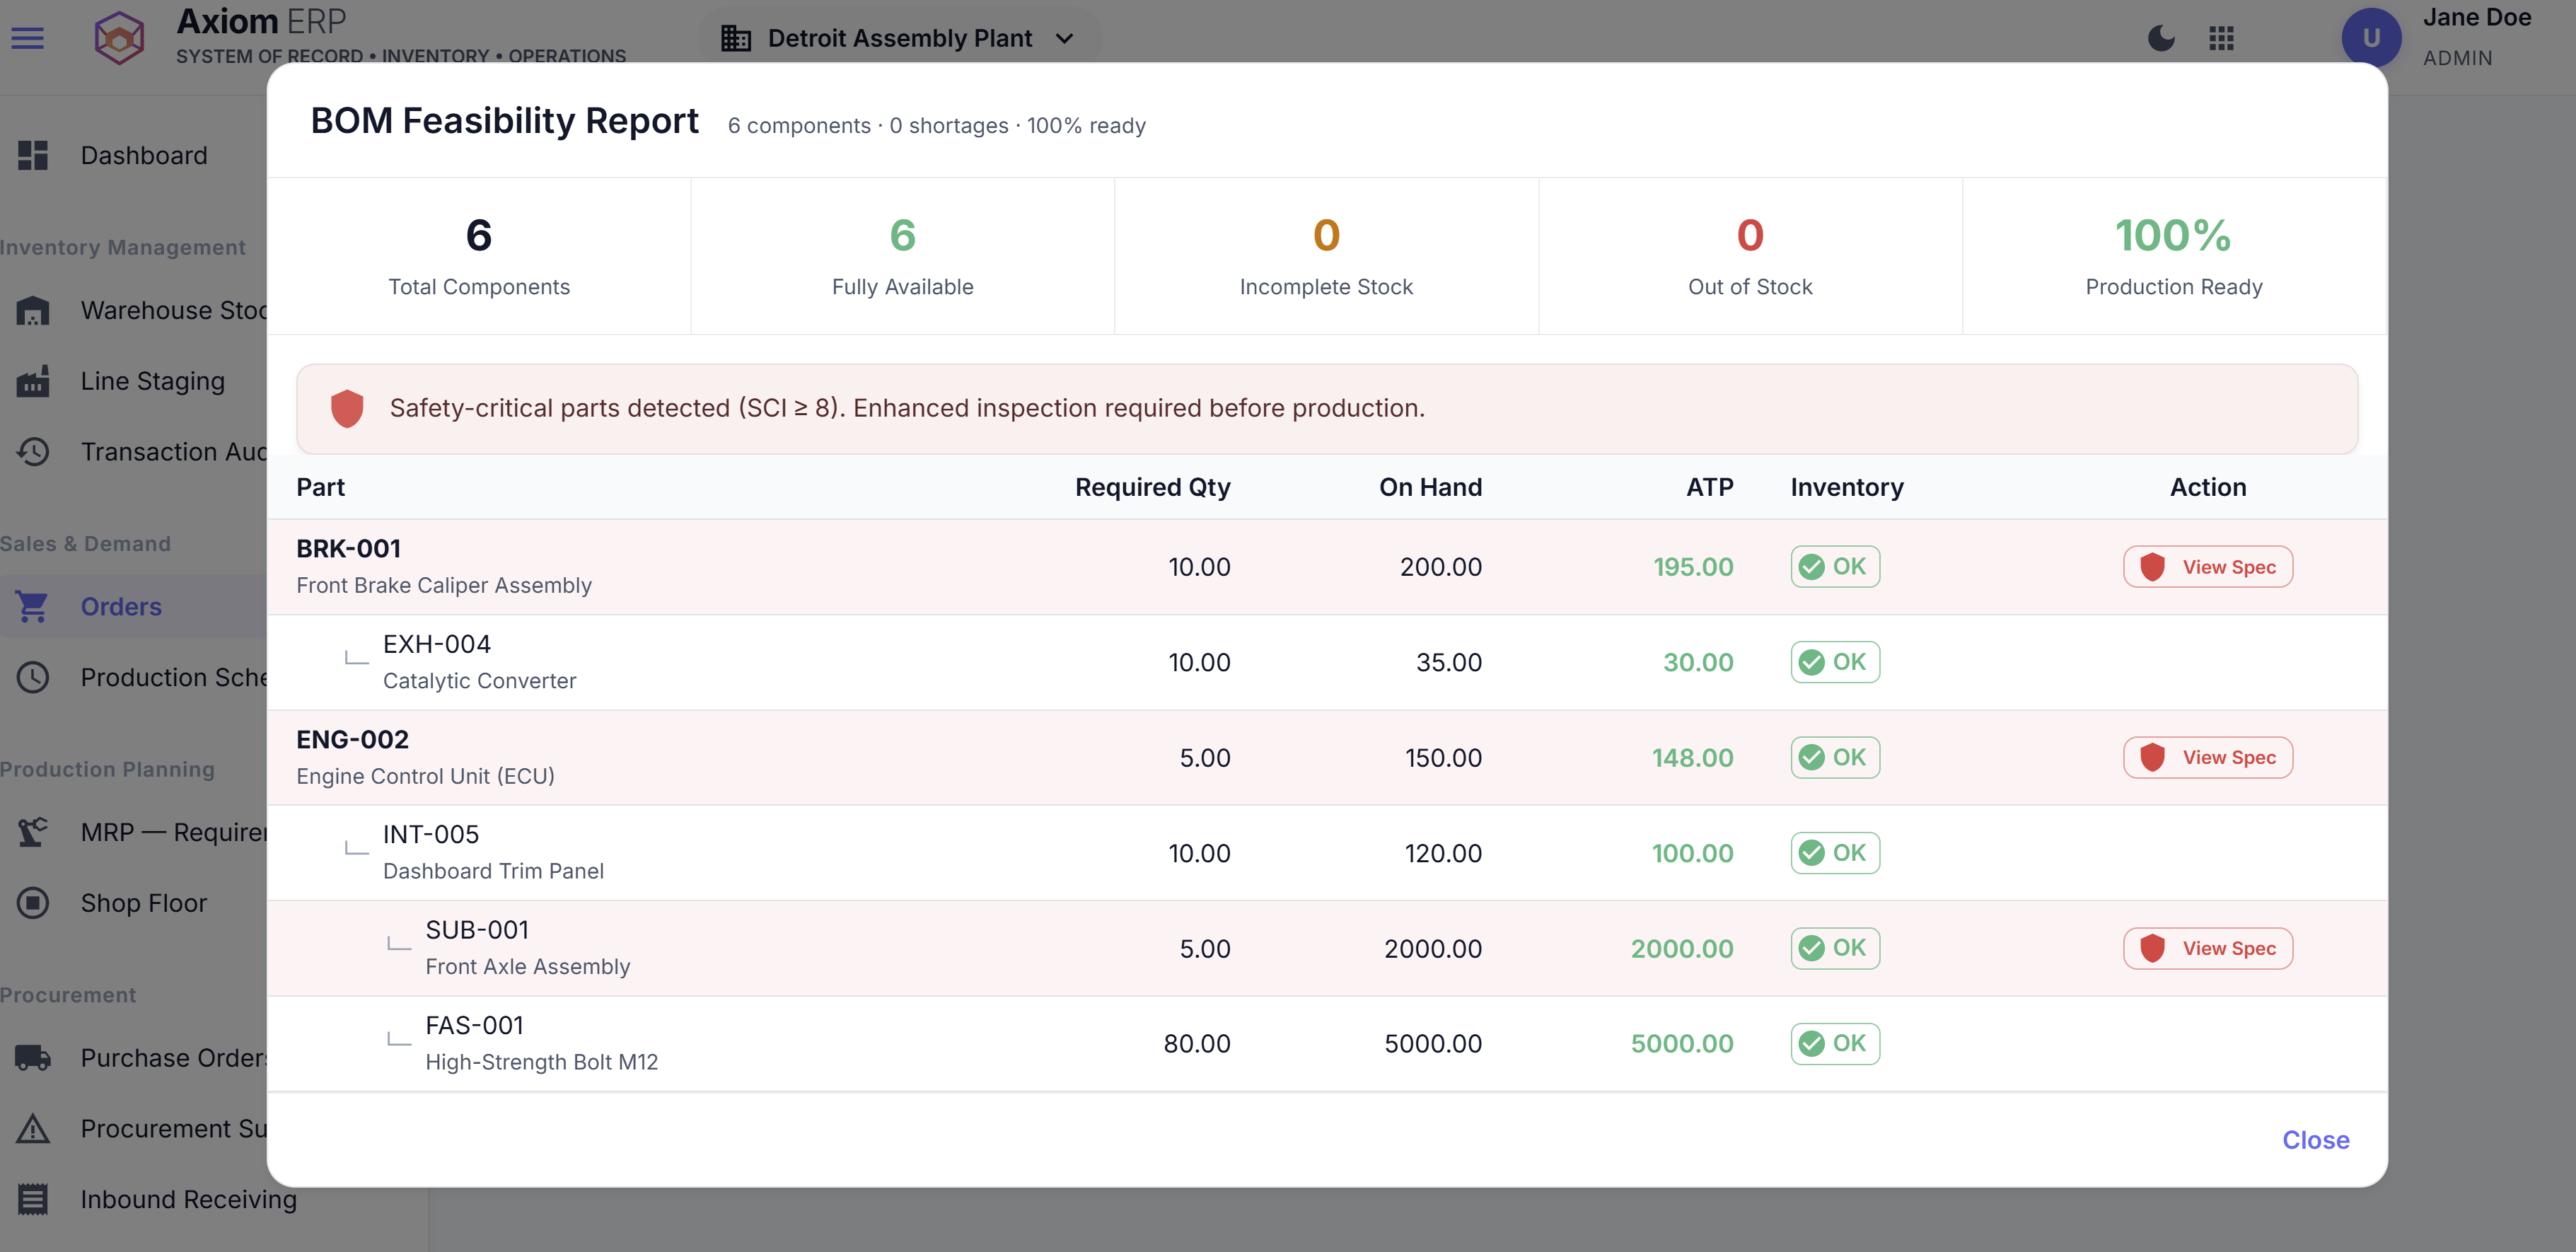Select the EXH-004 Catalytic Converter row
This screenshot has width=2576, height=1252.
[1327, 662]
